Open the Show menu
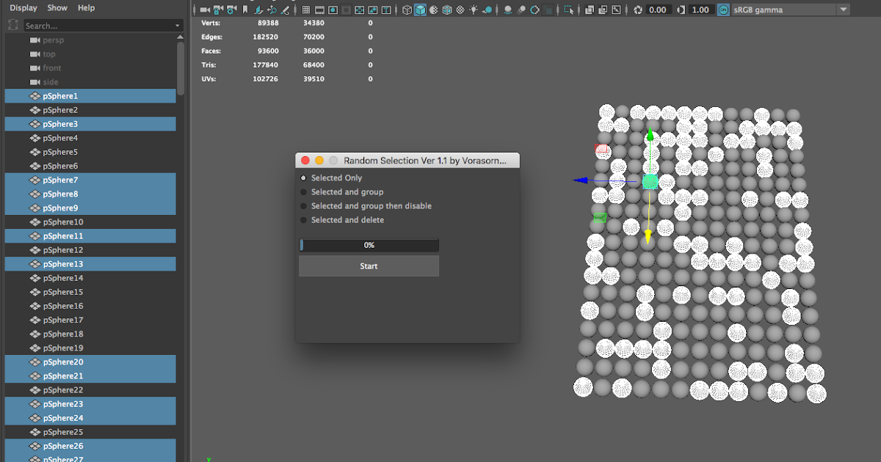Viewport: 881px width, 462px height. (57, 8)
